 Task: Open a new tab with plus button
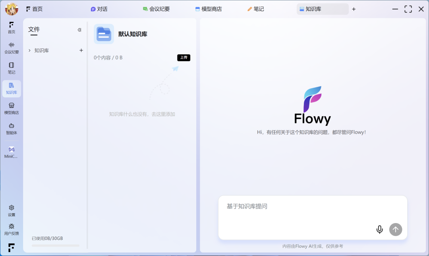click(x=354, y=9)
